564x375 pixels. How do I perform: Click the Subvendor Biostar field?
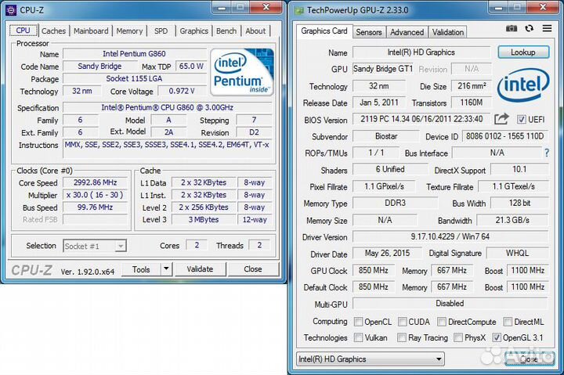[386, 136]
